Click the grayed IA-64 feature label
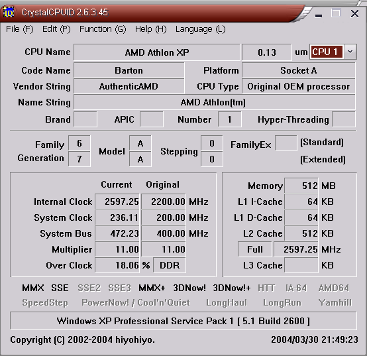Viewport: 367px width, 356px height. (296, 288)
